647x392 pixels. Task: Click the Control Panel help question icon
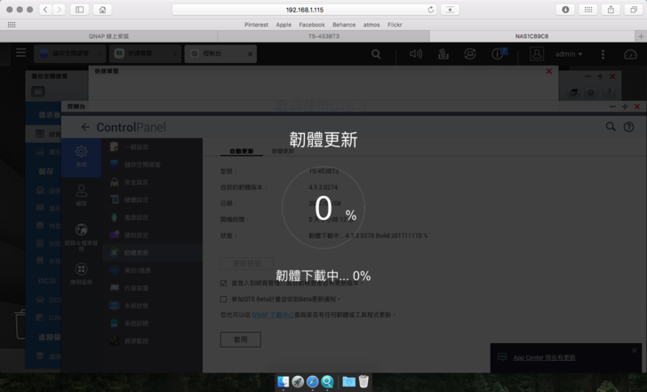click(629, 128)
